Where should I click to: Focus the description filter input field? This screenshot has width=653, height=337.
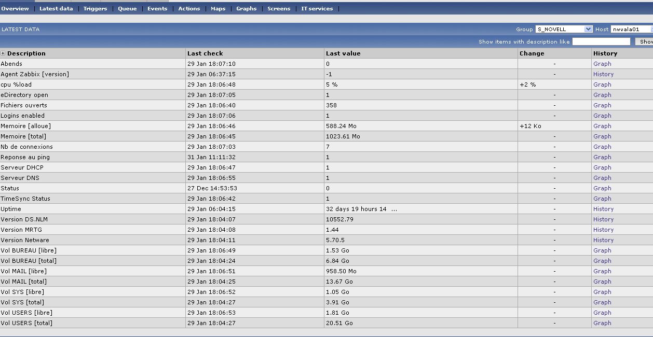click(601, 41)
